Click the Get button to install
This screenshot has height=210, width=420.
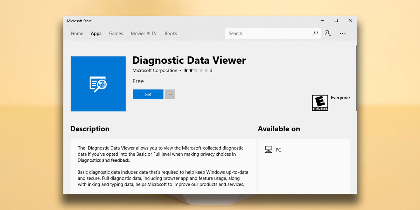coord(148,94)
